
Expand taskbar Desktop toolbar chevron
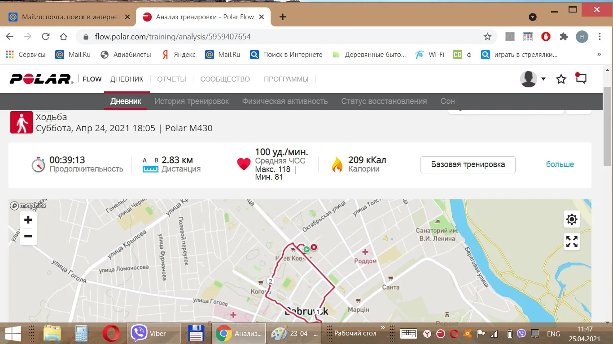(383, 328)
